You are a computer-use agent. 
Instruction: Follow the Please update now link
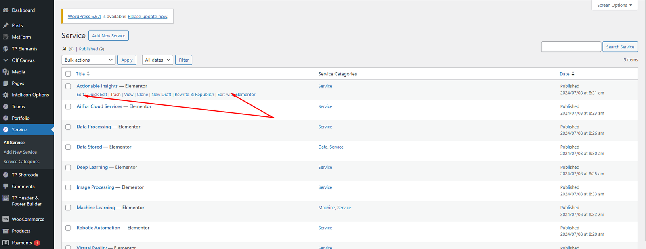point(147,17)
